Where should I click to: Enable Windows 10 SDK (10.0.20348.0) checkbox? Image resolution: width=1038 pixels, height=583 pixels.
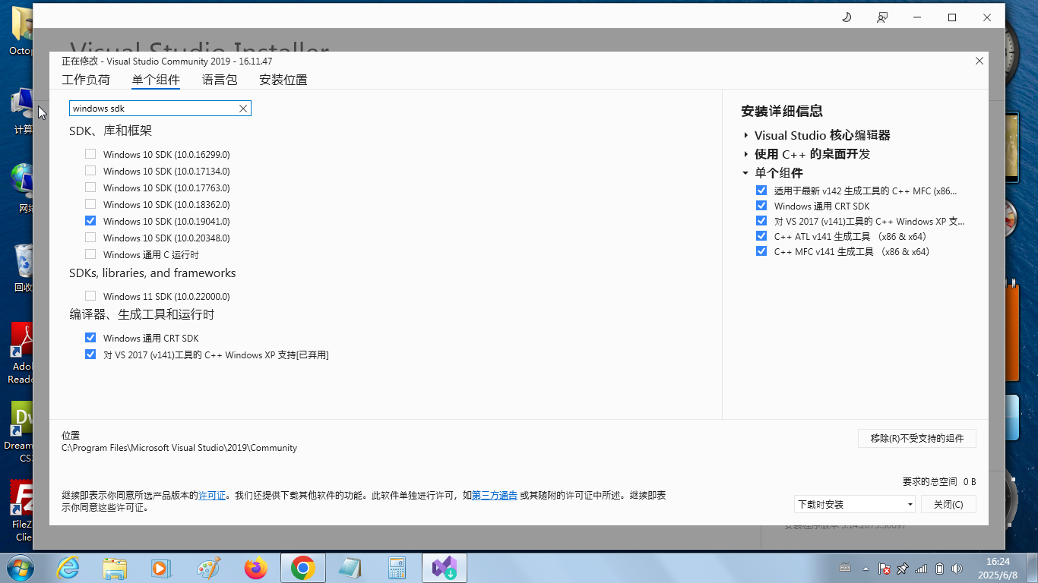click(x=90, y=238)
